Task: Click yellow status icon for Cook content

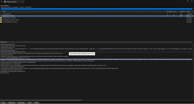Action: pos(1,18)
